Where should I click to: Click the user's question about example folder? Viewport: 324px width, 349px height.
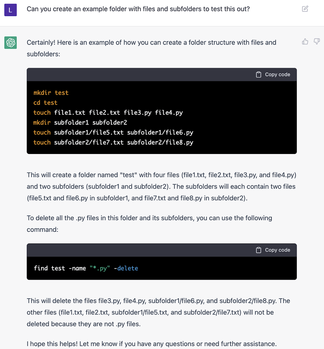138,9
